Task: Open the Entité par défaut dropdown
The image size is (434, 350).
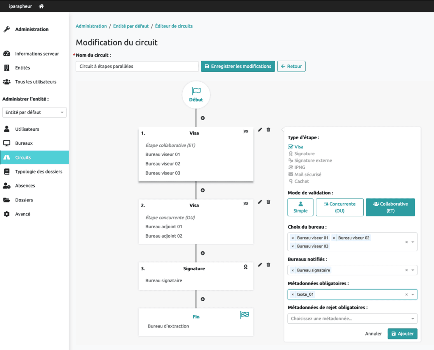Action: click(34, 112)
